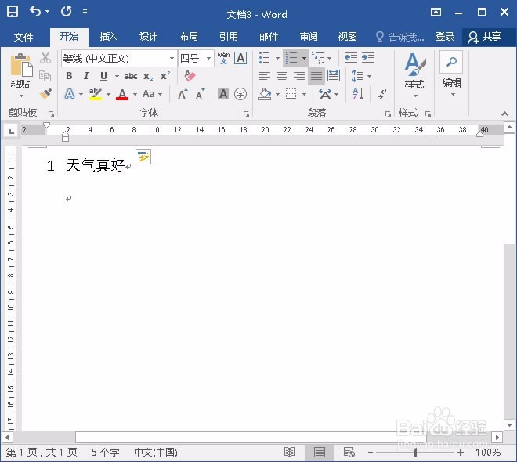517x462 pixels.
Task: Decrease the font size
Action: tap(200, 94)
